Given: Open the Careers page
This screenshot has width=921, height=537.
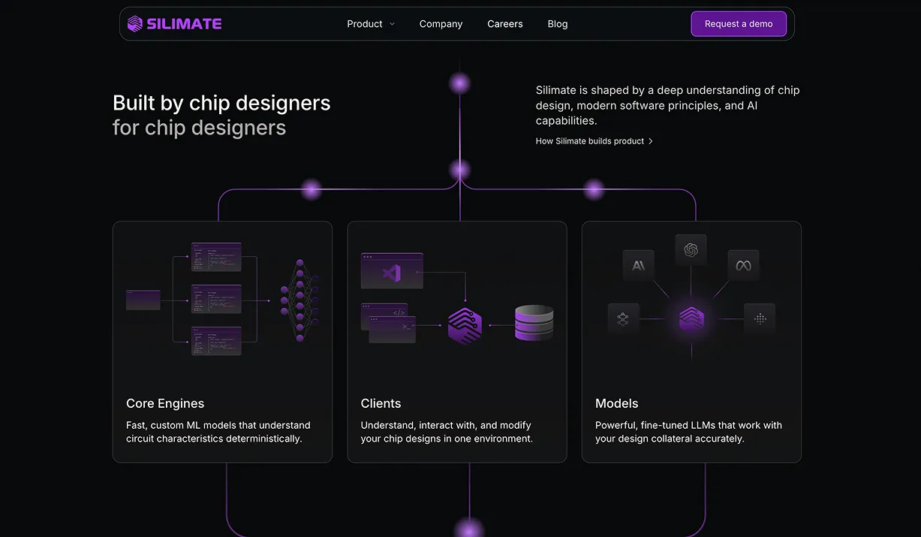Looking at the screenshot, I should [504, 24].
